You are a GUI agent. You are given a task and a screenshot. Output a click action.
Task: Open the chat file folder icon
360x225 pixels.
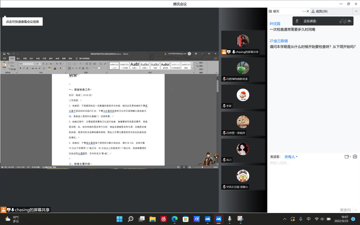pyautogui.click(x=347, y=156)
